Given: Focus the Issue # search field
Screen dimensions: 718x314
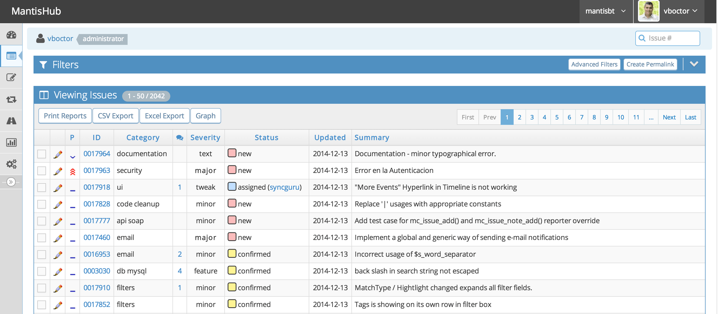Looking at the screenshot, I should coord(671,38).
